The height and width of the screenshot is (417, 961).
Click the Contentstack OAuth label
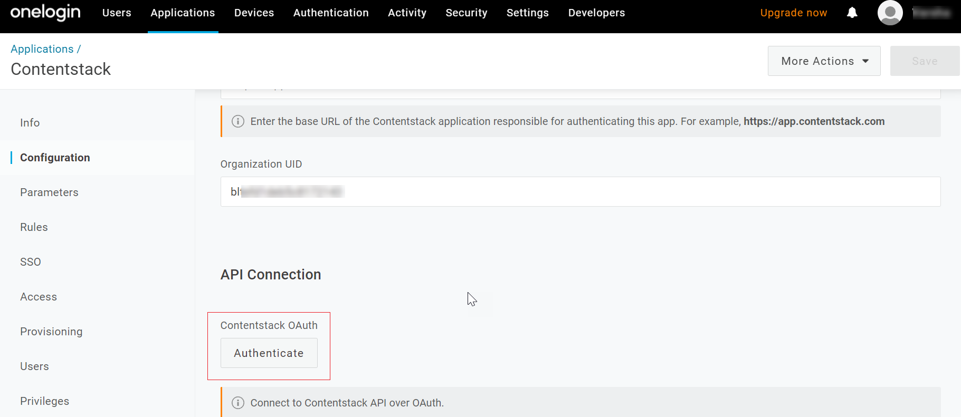point(269,325)
